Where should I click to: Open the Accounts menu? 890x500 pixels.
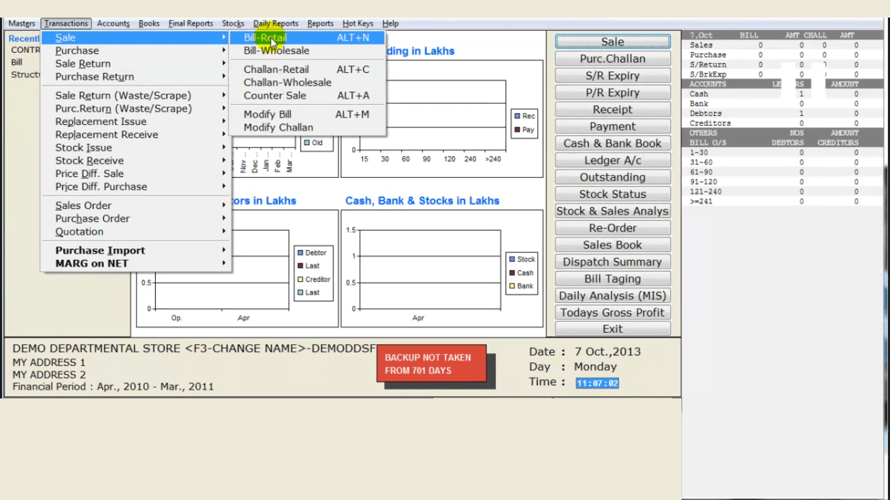113,23
